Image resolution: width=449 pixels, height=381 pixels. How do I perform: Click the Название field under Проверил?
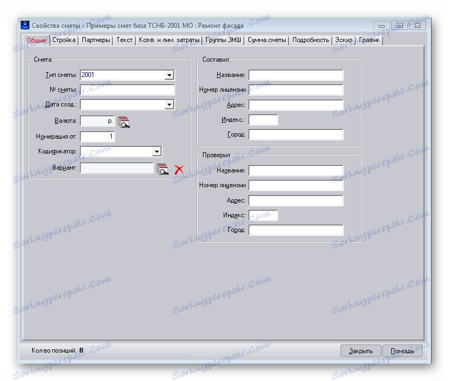click(296, 170)
